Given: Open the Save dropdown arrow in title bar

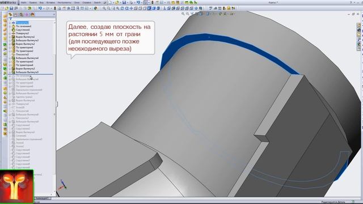Looking at the screenshot, I should point(127,2).
